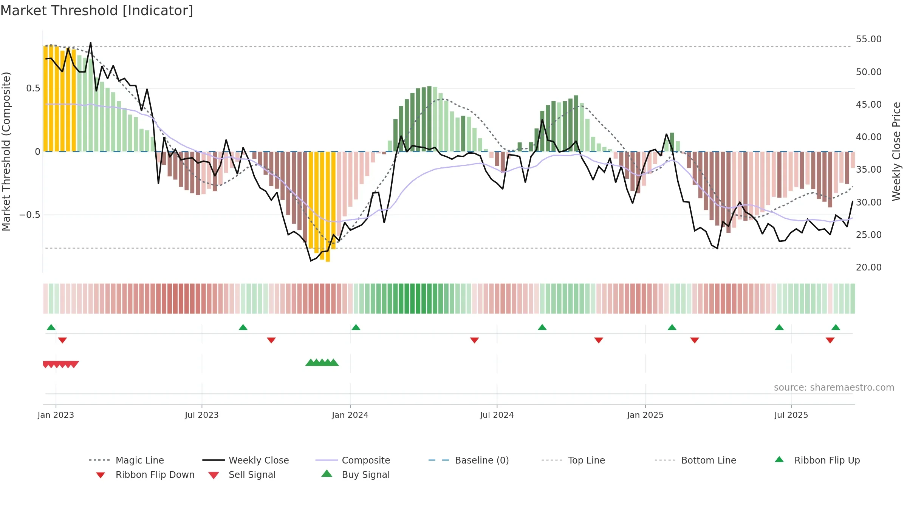Viewport: 907px width, 510px height.
Task: Click the Ribbon Flip Down marker near Mar 2025
Action: click(695, 340)
